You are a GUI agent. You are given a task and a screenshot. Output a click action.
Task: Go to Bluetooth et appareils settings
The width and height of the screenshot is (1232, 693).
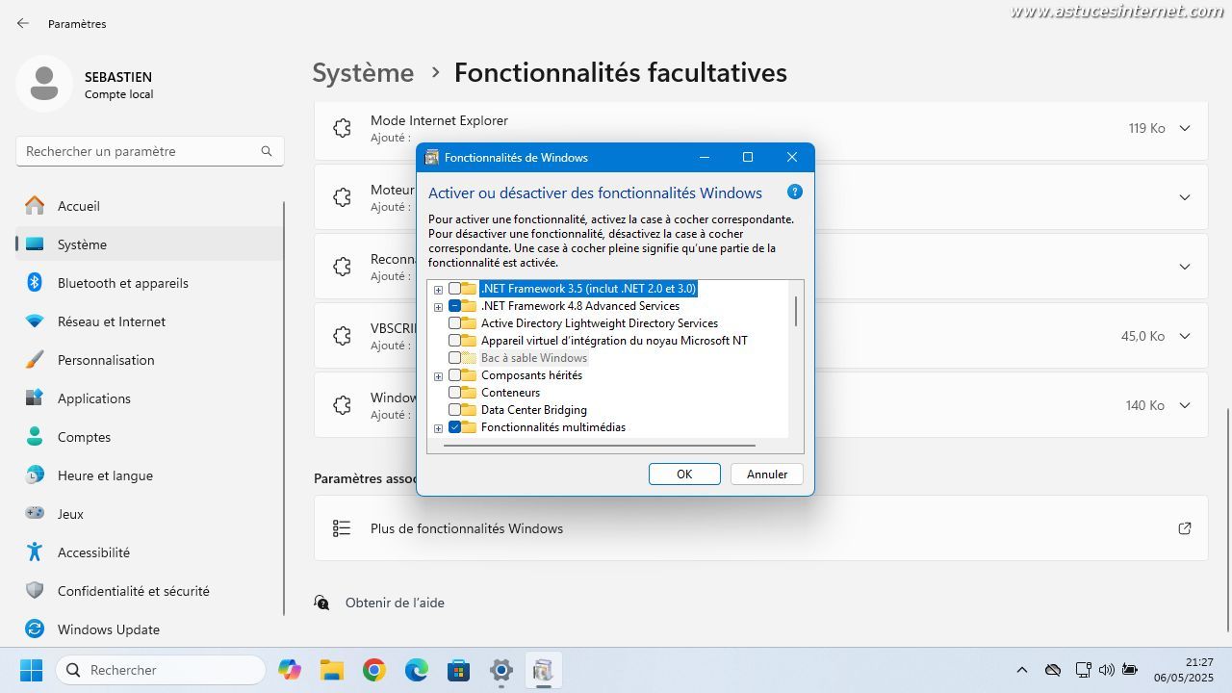149,283
